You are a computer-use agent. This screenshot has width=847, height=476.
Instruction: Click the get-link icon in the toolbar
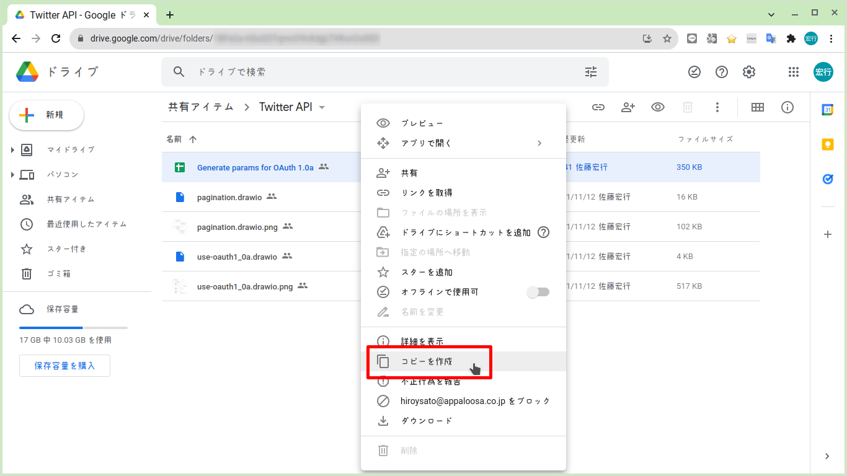coord(598,107)
